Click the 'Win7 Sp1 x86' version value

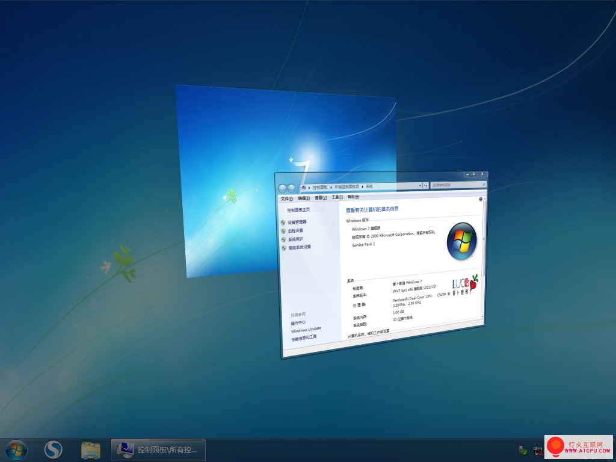tap(414, 289)
